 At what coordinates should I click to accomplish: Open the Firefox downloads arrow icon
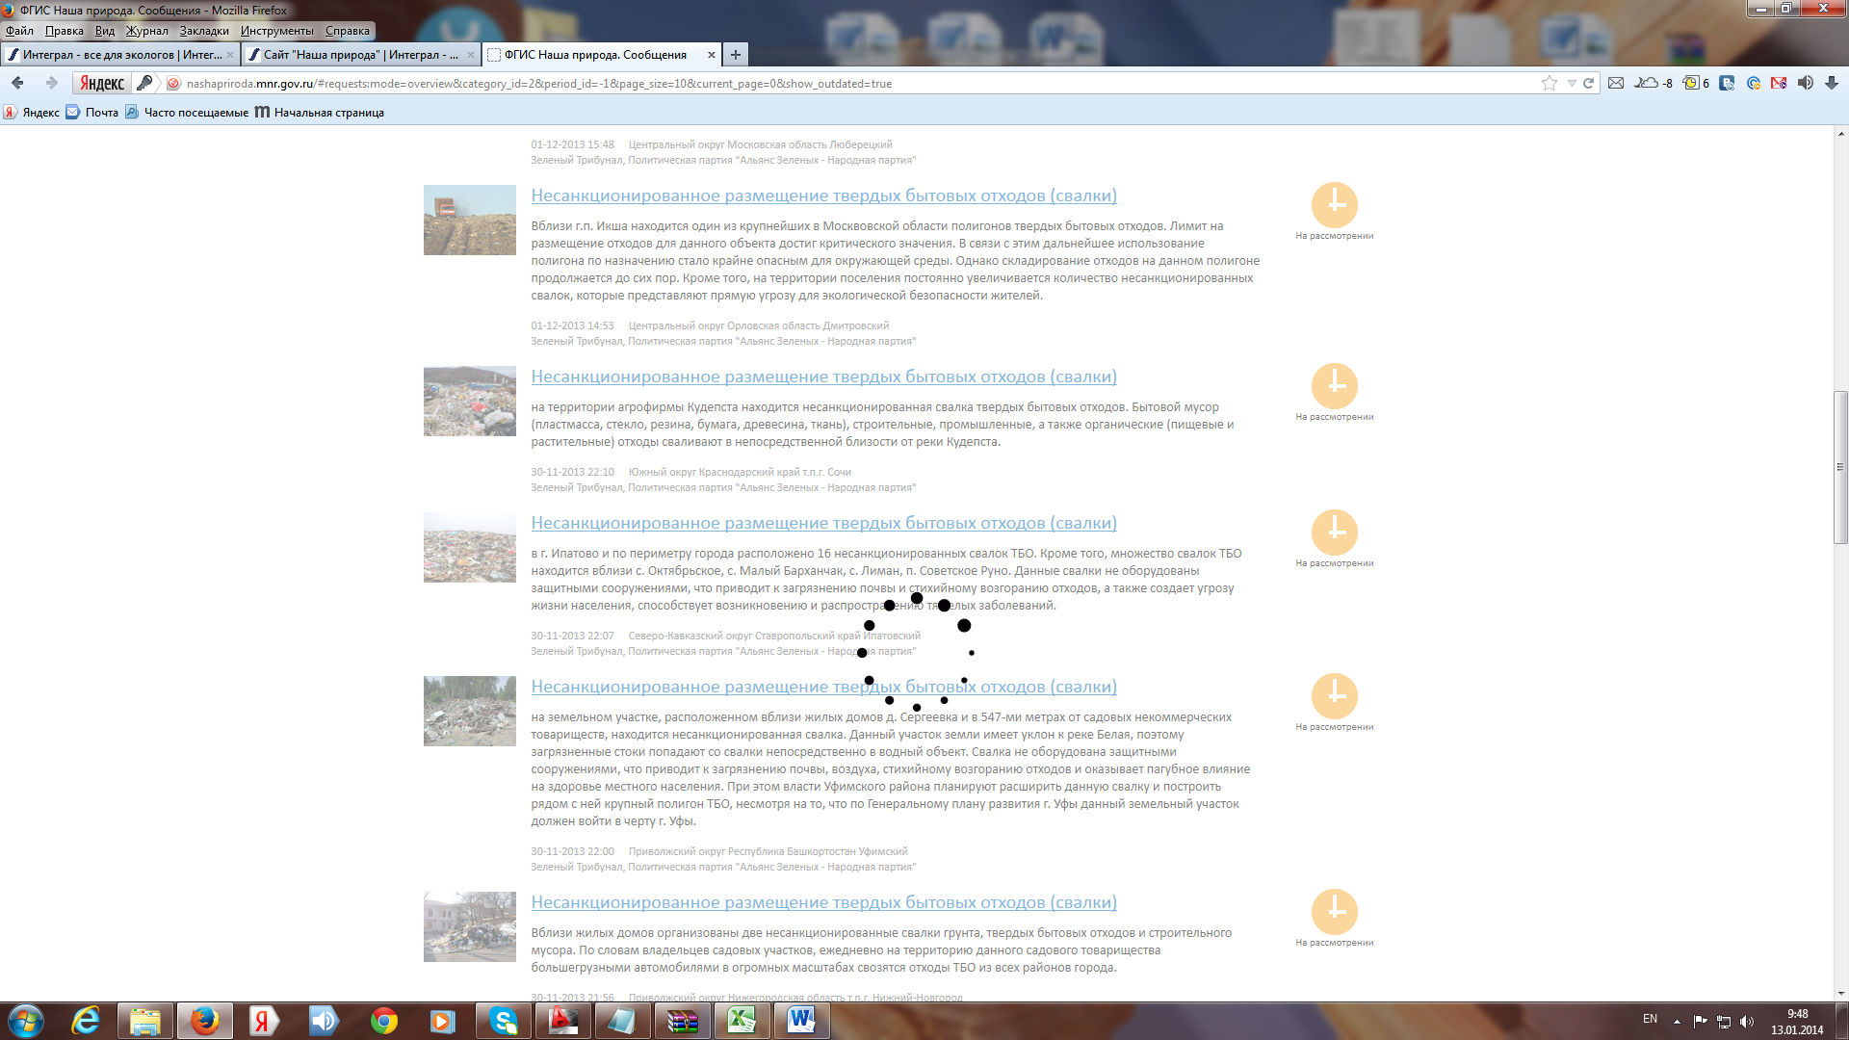click(1832, 84)
